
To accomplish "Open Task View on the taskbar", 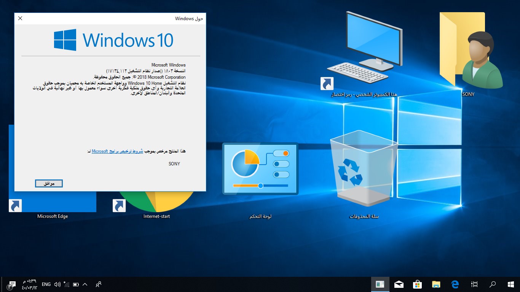I will pyautogui.click(x=474, y=284).
